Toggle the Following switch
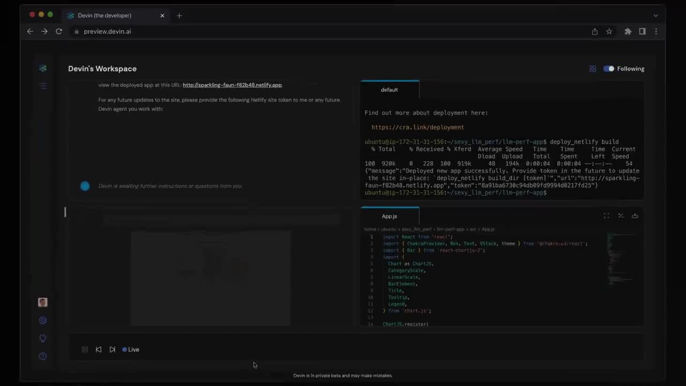Screen dimensions: 686x386 (609, 69)
